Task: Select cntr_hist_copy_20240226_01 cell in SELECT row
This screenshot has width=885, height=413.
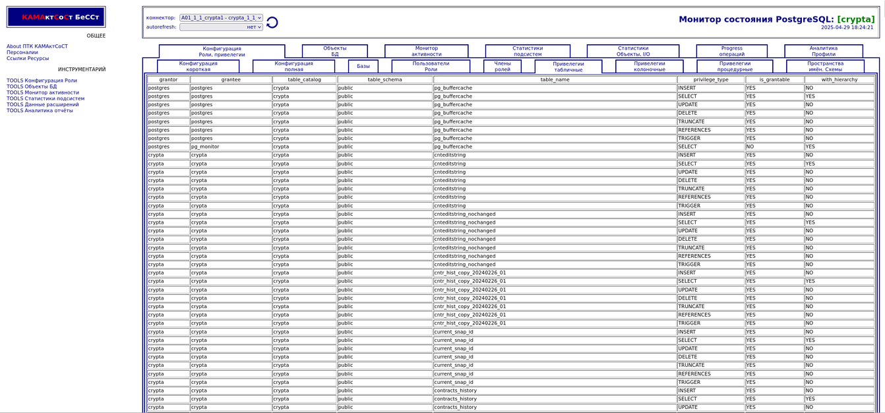Action: click(x=555, y=281)
